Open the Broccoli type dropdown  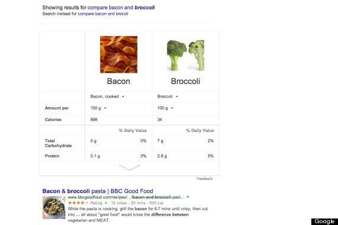(168, 97)
